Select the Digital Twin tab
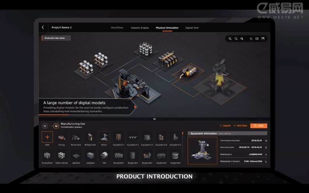The height and width of the screenshot is (193, 309). [x=192, y=28]
